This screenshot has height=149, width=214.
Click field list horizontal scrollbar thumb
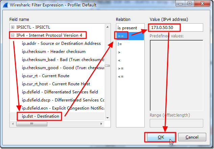click(32, 124)
